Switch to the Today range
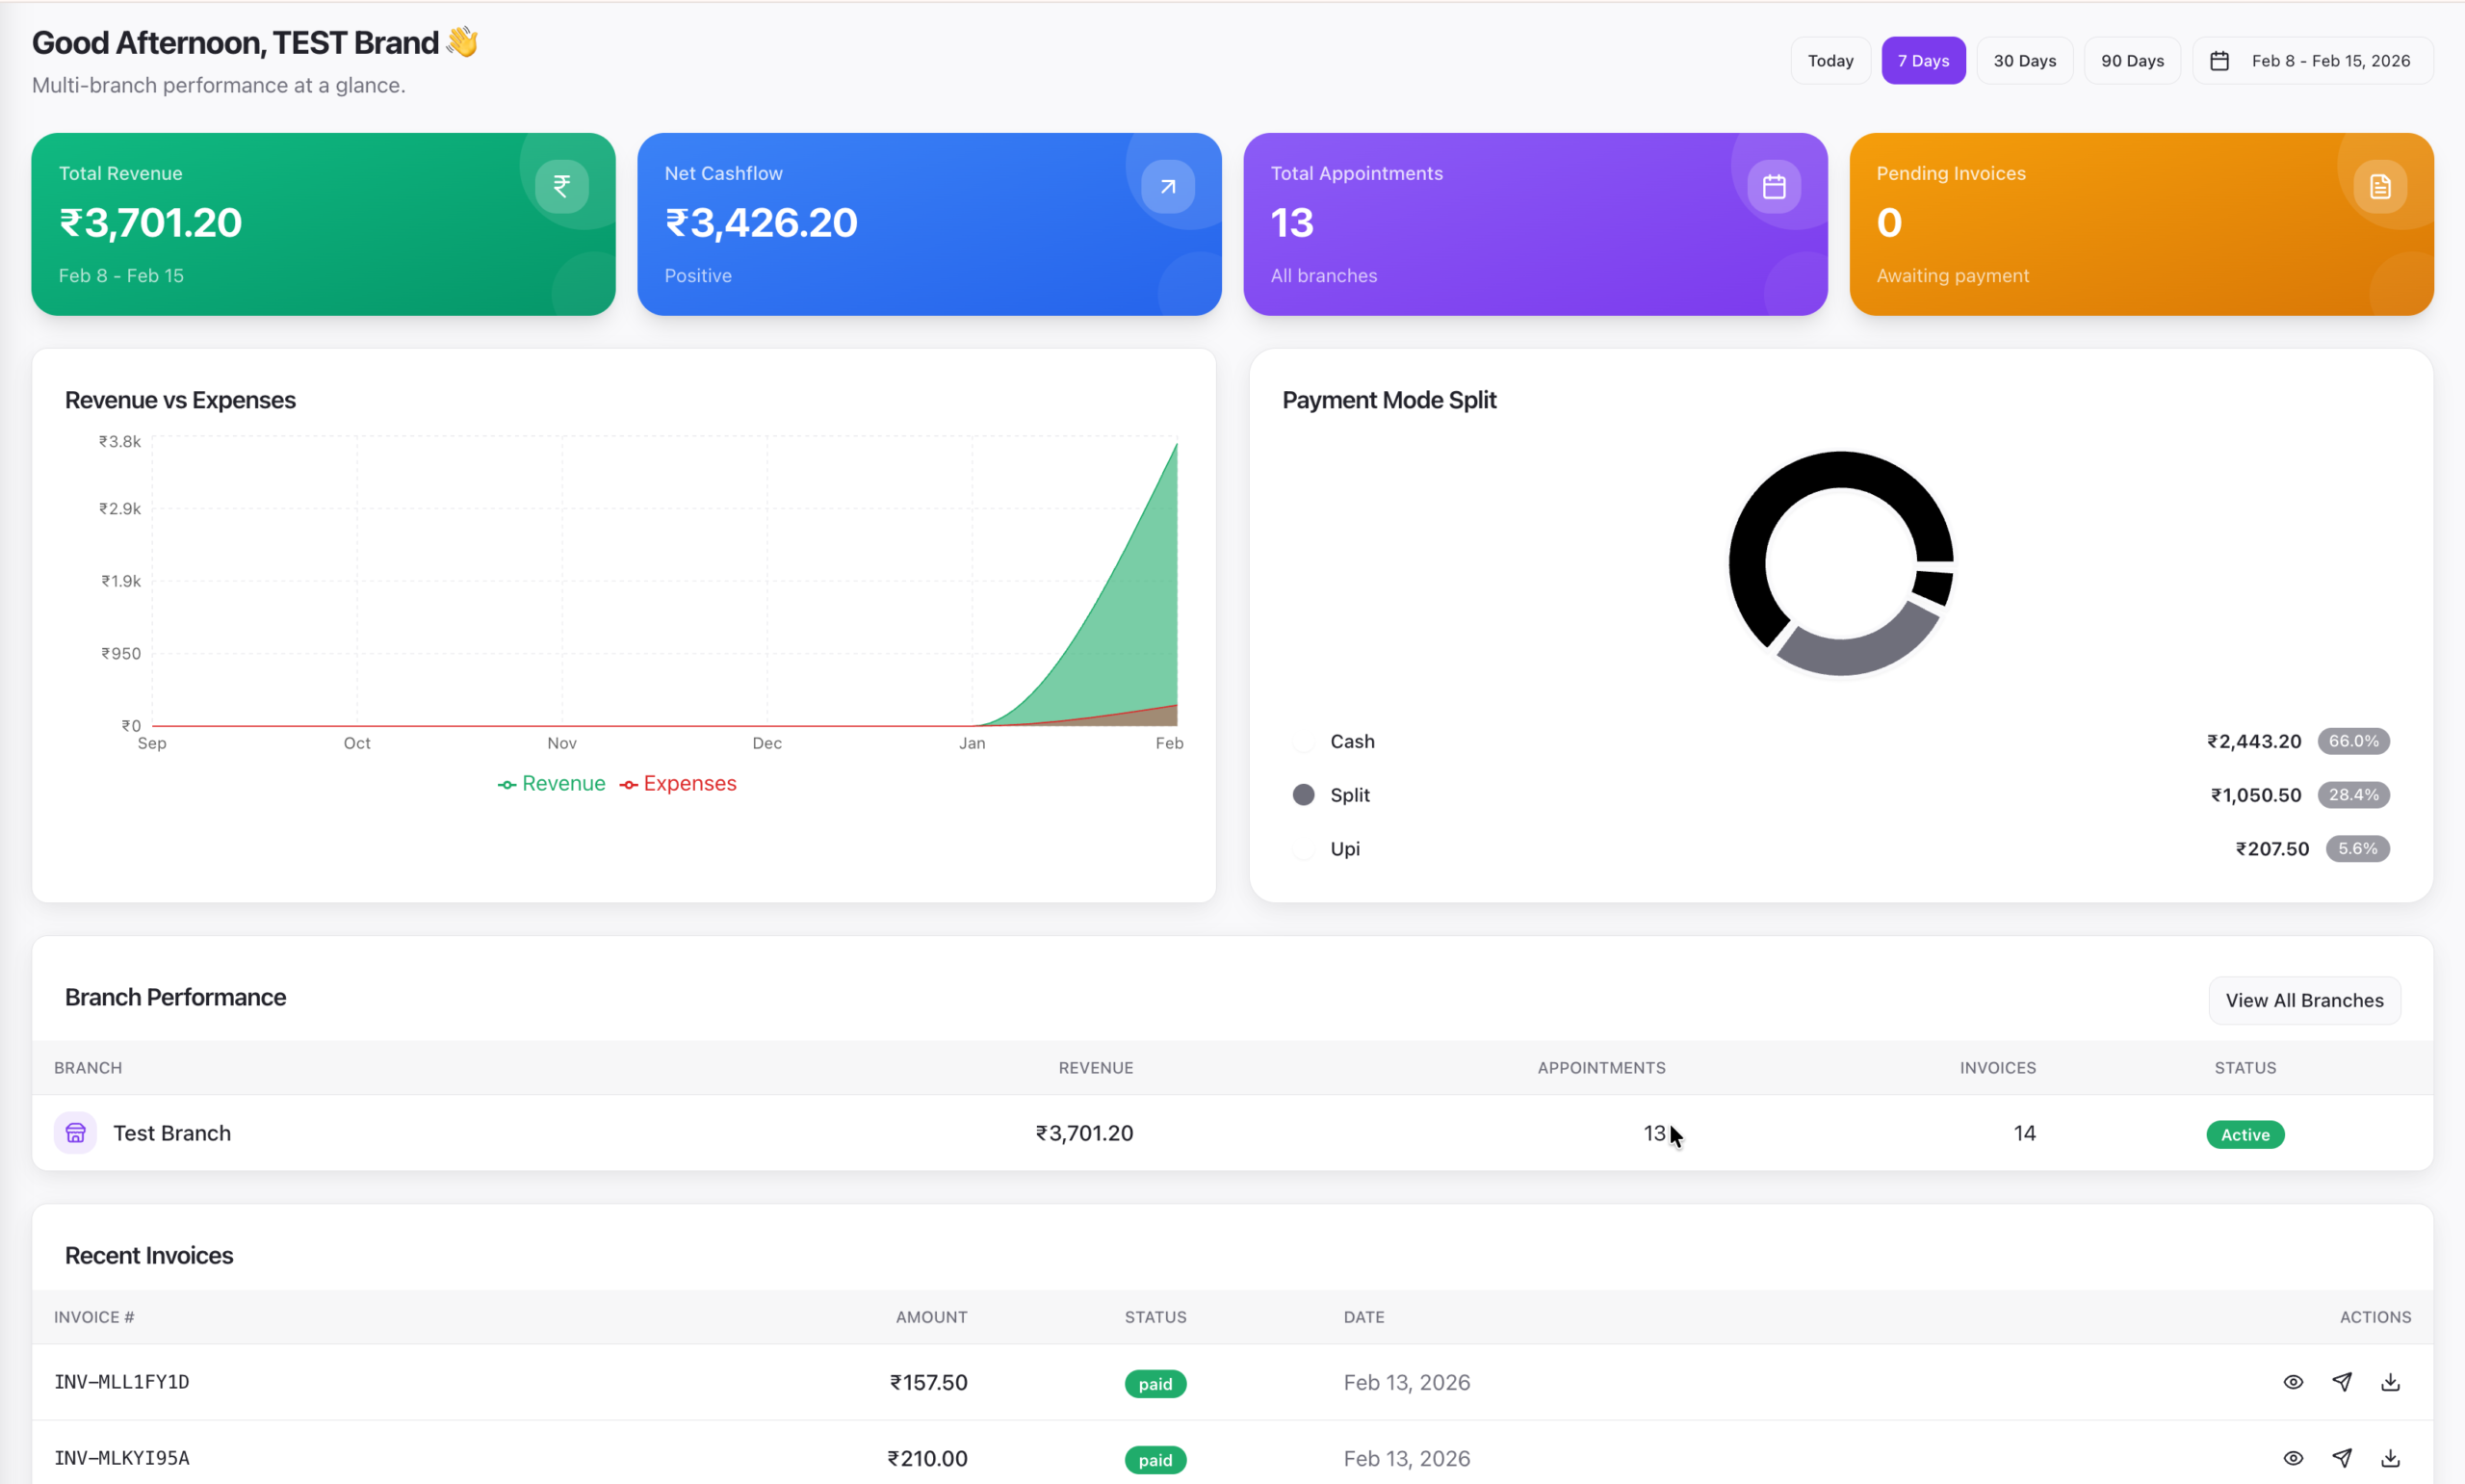Screen dimensions: 2465x1484 [x=1829, y=61]
